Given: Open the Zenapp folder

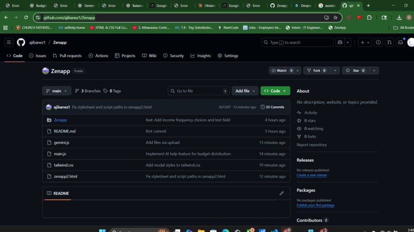Looking at the screenshot, I should [x=61, y=120].
